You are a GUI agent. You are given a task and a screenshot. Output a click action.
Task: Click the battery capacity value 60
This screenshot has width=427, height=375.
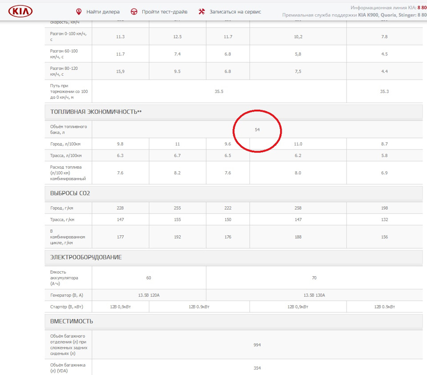(x=149, y=278)
